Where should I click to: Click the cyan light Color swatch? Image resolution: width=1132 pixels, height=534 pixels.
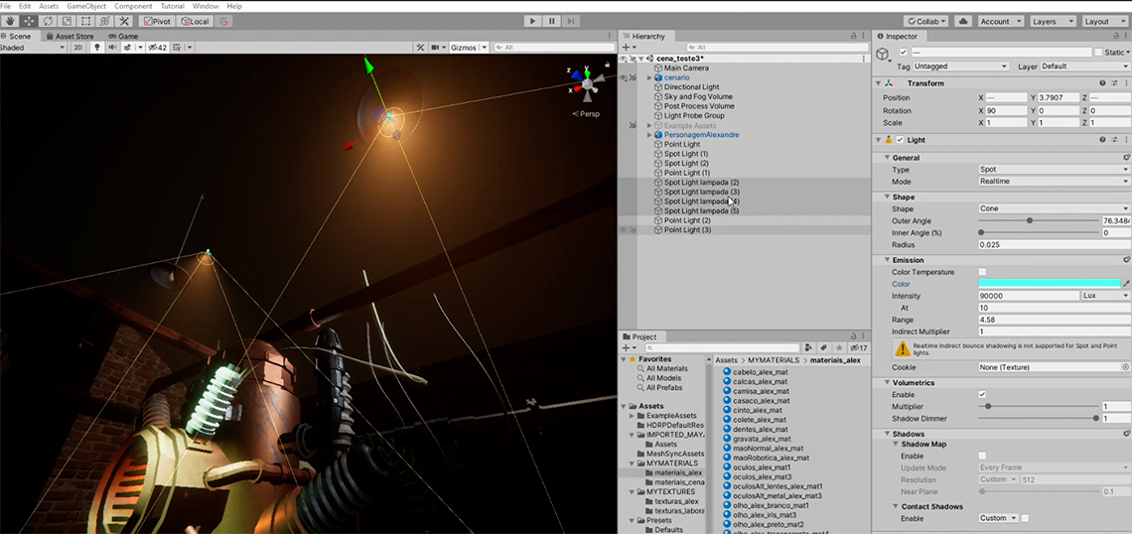1049,284
